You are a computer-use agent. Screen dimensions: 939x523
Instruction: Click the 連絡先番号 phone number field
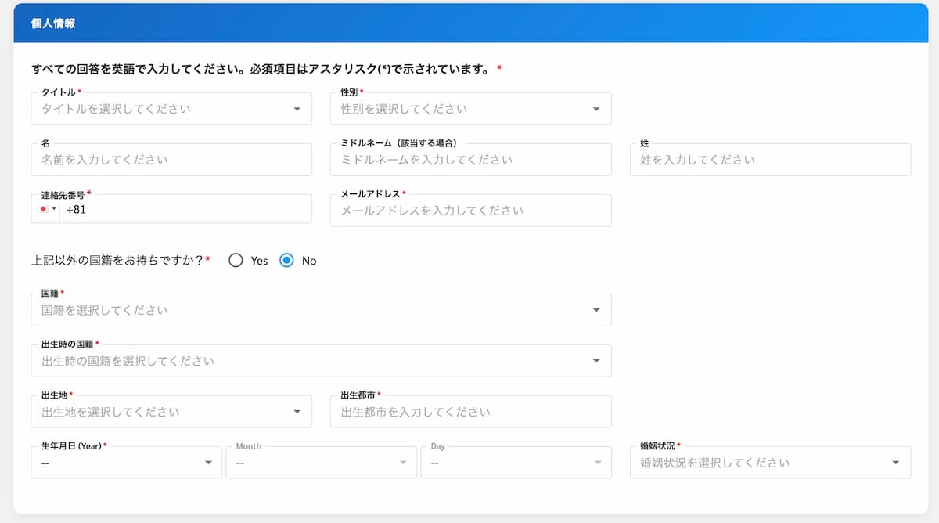coord(185,210)
